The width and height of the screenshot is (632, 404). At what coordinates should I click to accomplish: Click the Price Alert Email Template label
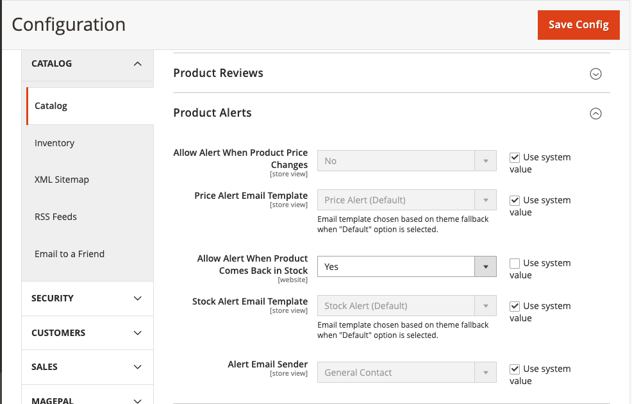coord(251,196)
